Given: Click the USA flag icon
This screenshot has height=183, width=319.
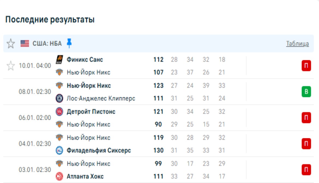Looking at the screenshot, I should [x=25, y=44].
